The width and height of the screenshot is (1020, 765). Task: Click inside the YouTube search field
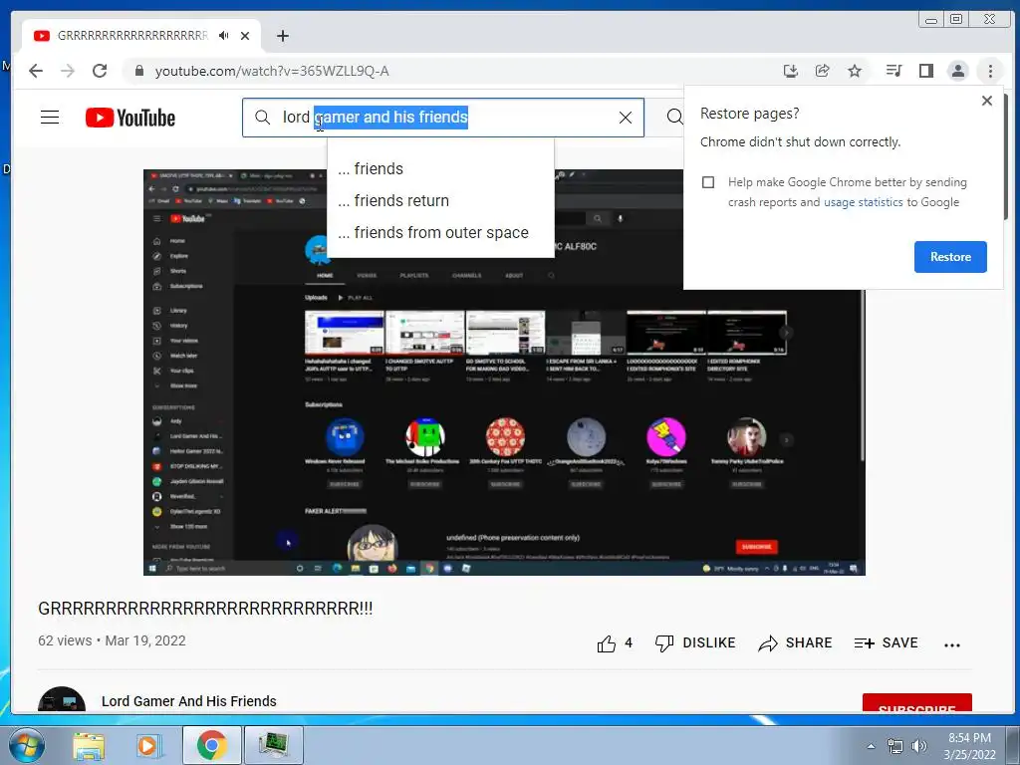[x=443, y=118]
